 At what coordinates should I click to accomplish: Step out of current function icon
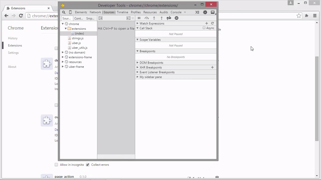click(x=162, y=18)
